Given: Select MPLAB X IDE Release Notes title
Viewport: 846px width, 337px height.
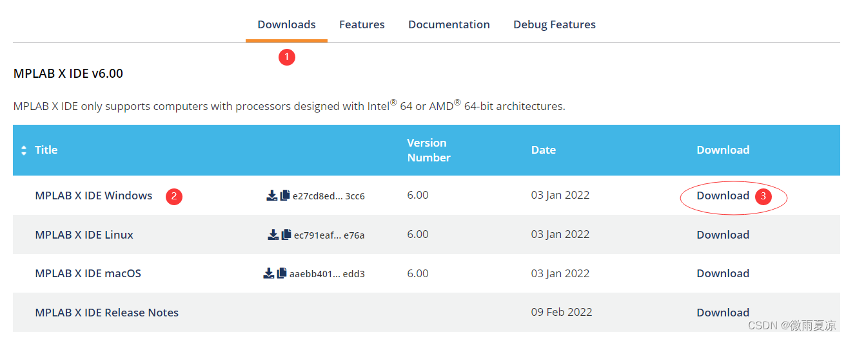Looking at the screenshot, I should point(107,313).
